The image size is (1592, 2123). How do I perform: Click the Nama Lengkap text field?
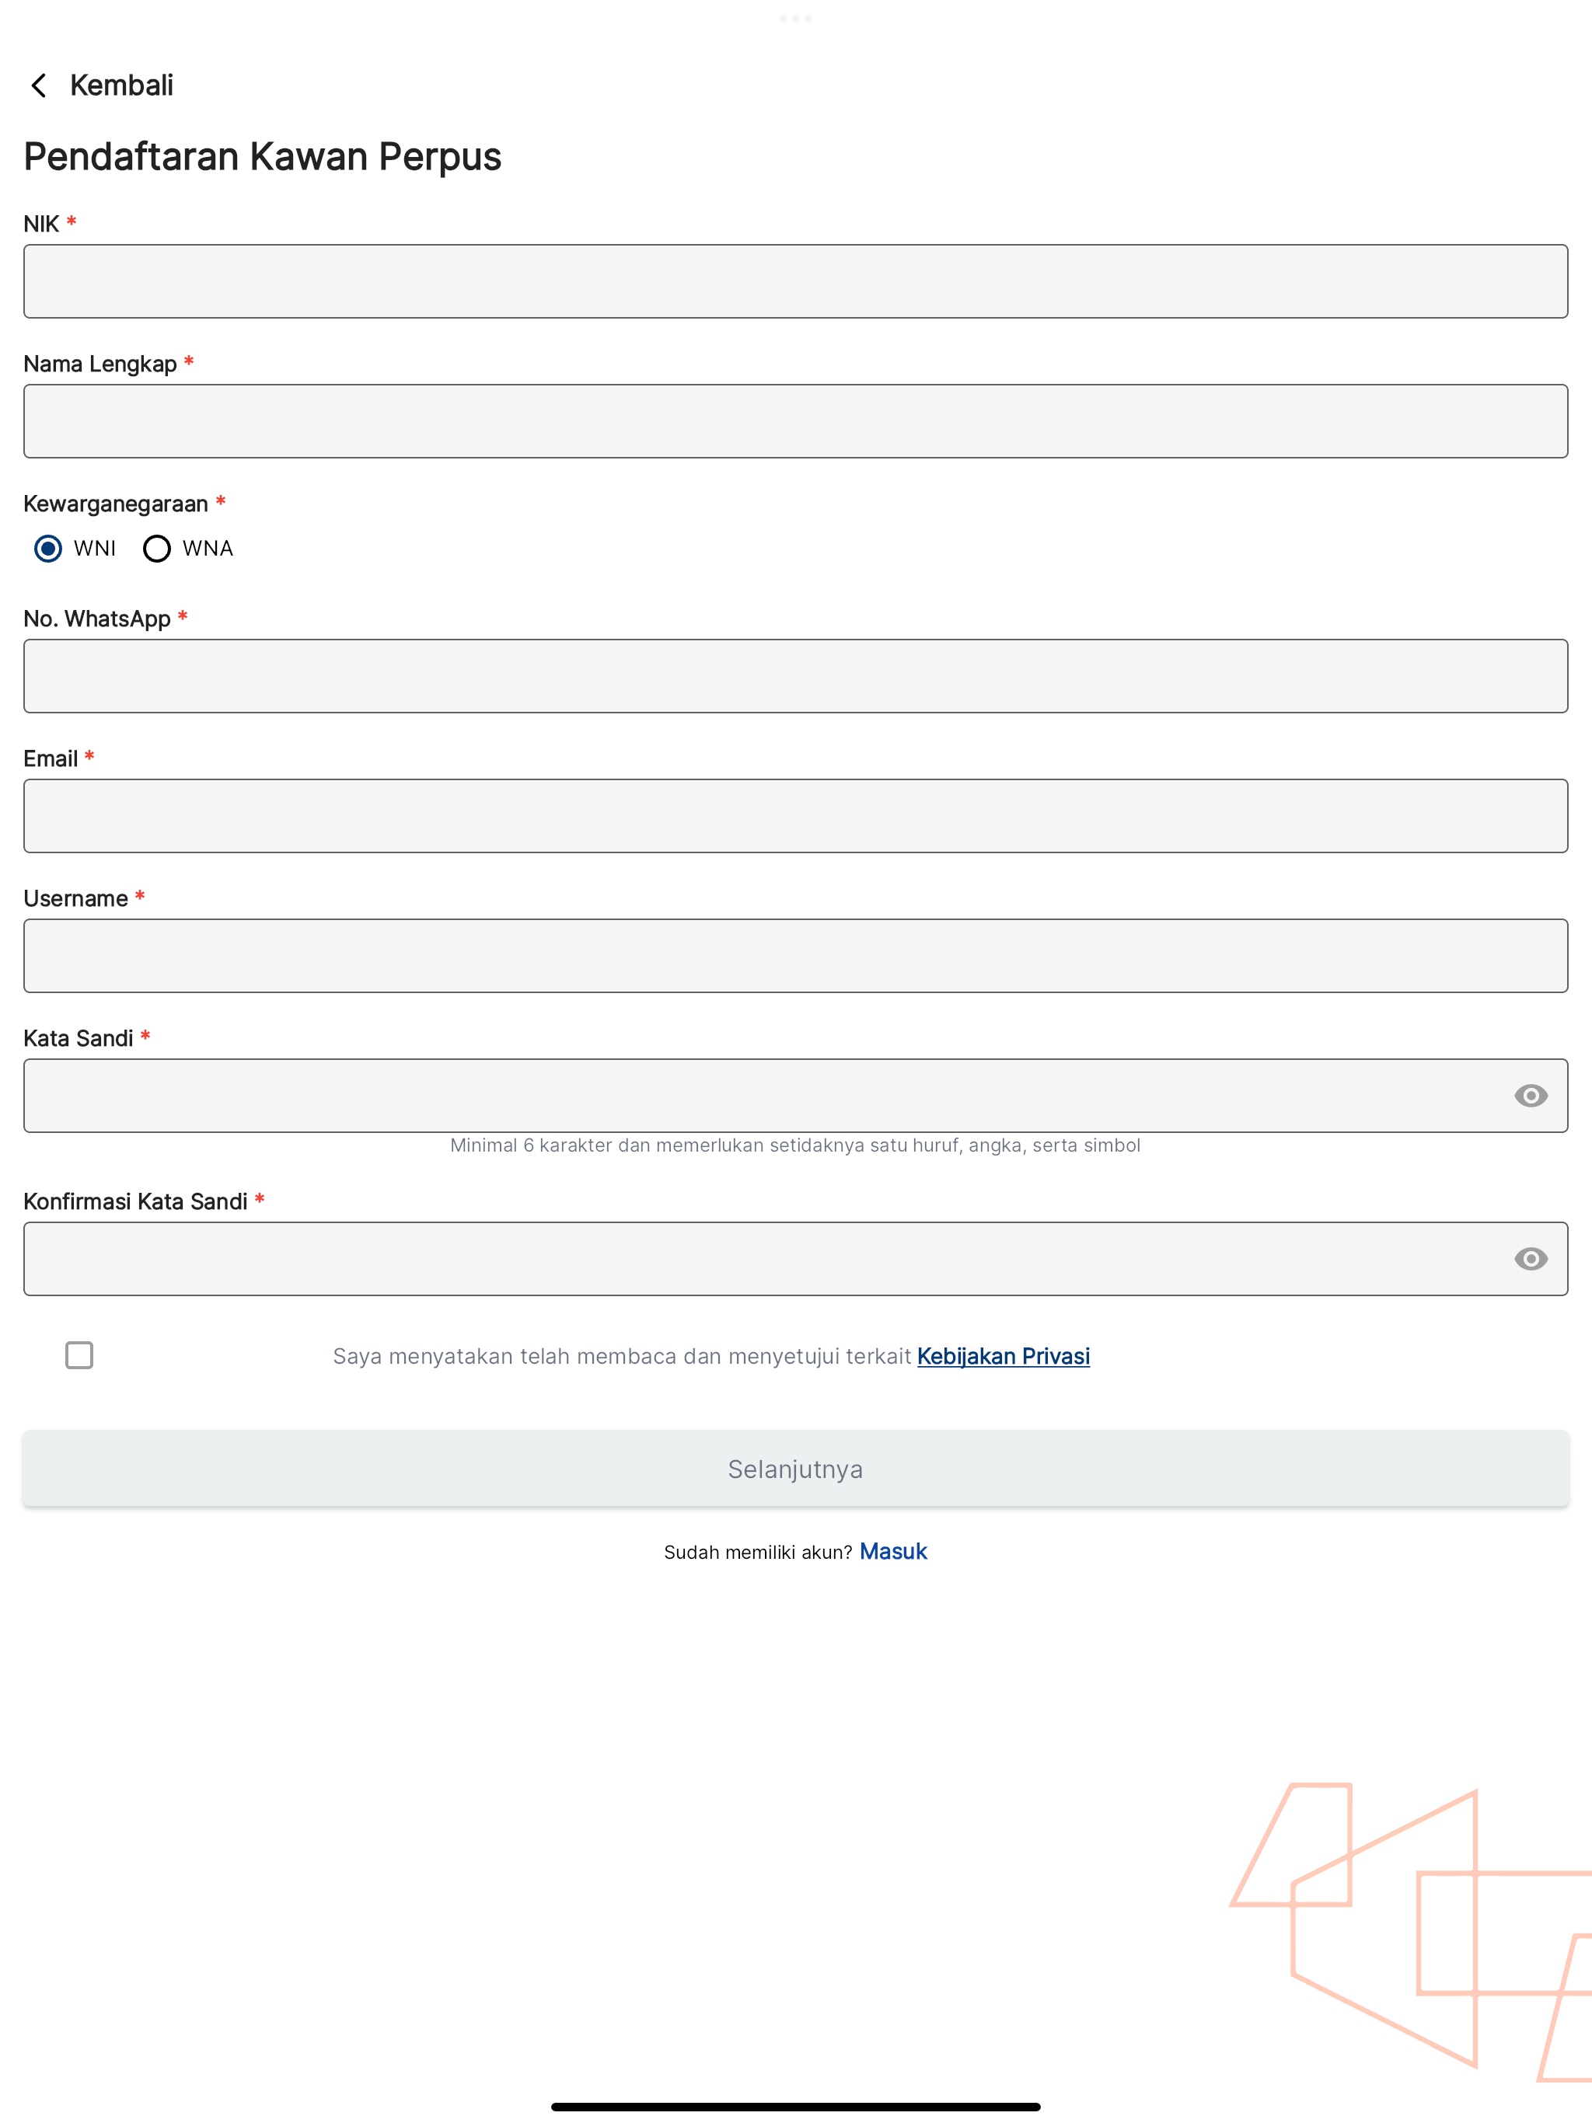tap(796, 421)
